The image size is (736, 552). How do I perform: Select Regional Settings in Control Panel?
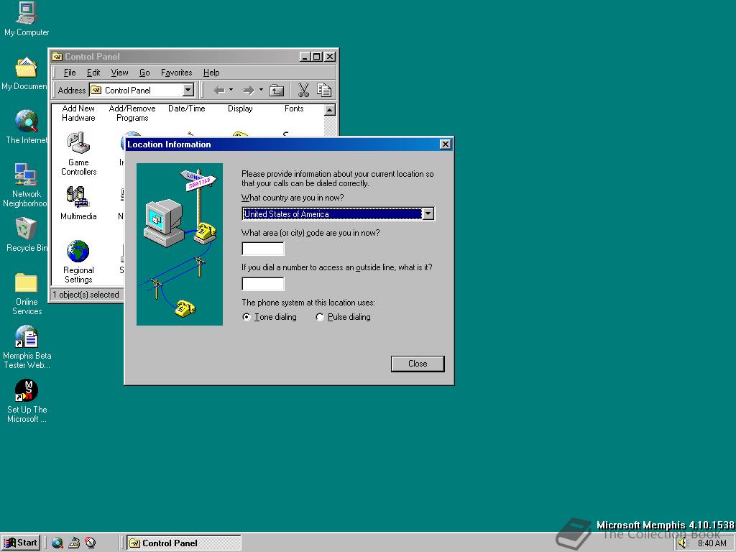click(x=78, y=262)
